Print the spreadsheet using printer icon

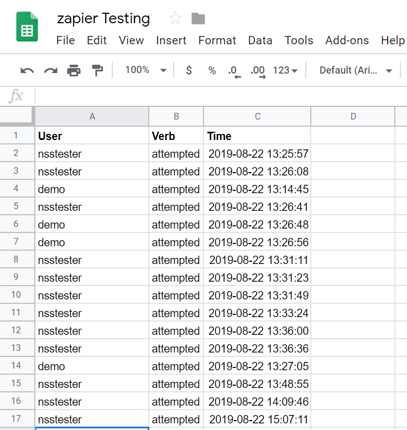point(74,70)
